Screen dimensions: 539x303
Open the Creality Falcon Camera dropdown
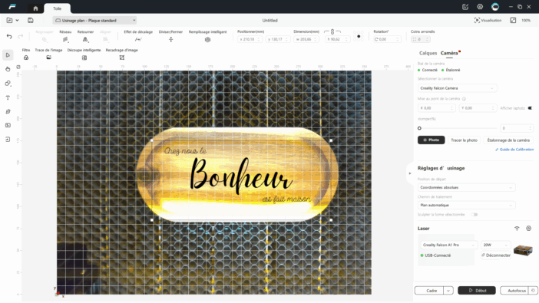tap(457, 88)
